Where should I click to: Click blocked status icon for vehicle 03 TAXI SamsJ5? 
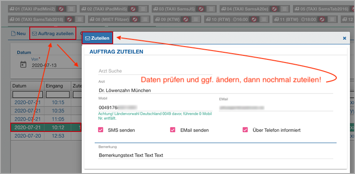click(201, 9)
